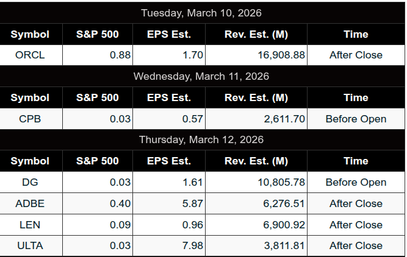The width and height of the screenshot is (407, 257).
Task: Select ADBE's S&P 500 weight 0.40
Action: click(120, 203)
